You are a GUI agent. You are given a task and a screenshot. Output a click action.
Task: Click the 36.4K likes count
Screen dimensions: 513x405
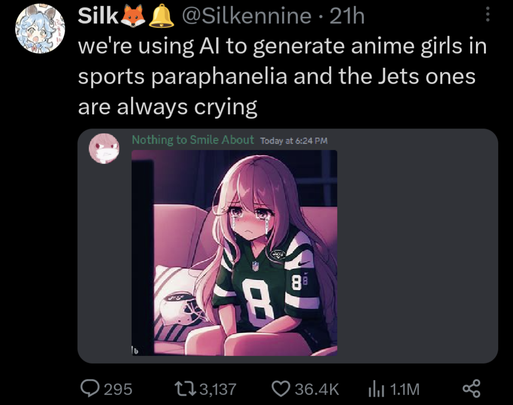coord(317,389)
